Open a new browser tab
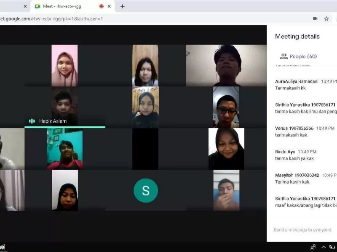The width and height of the screenshot is (337, 252). click(122, 6)
